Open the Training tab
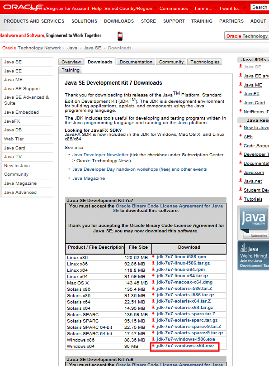 coord(71,70)
